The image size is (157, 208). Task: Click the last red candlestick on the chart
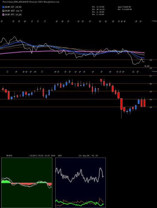tap(144, 103)
